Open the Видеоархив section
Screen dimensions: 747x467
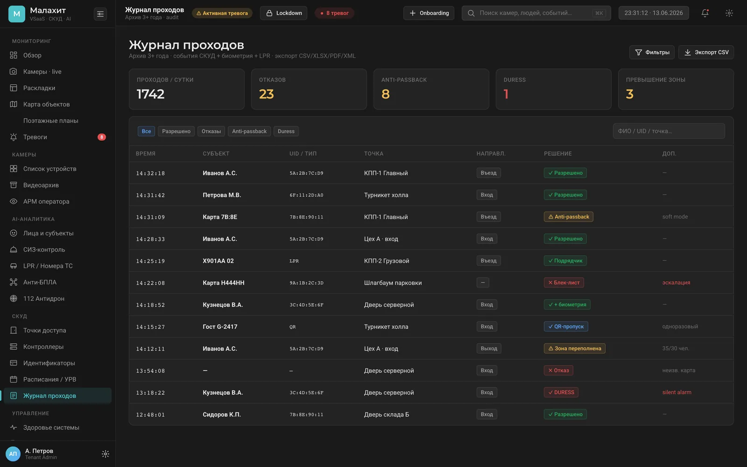click(57, 185)
